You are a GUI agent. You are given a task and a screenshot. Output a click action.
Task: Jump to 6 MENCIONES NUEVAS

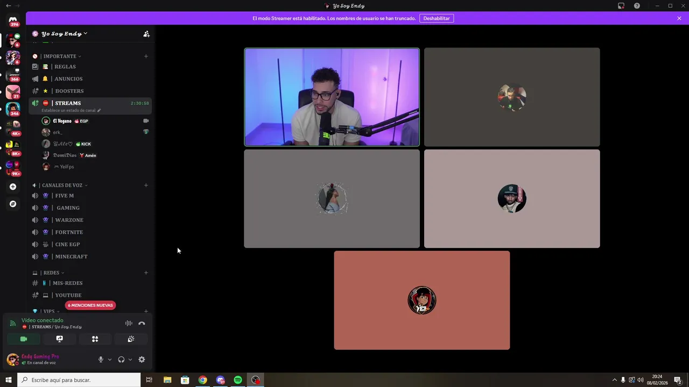[90, 305]
